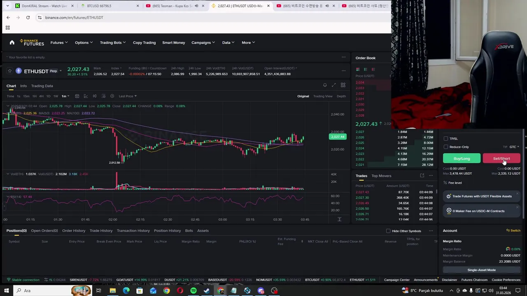Go back in the browser
The height and width of the screenshot is (296, 527).
[8, 18]
